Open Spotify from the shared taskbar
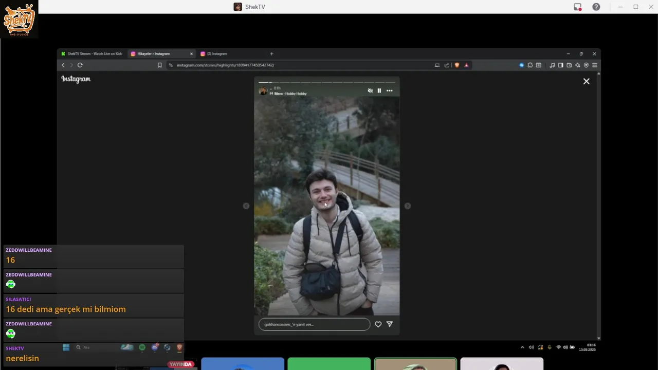This screenshot has height=370, width=658. pyautogui.click(x=142, y=347)
